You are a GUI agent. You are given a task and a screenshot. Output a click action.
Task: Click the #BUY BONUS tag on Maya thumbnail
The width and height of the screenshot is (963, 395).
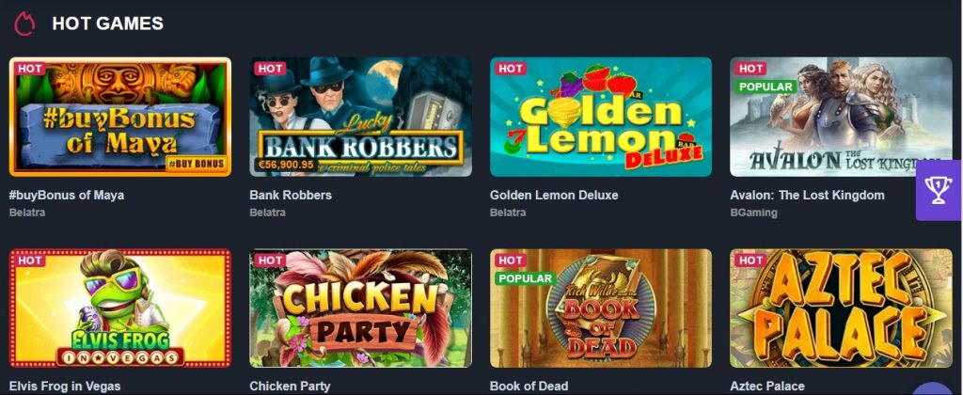click(196, 164)
